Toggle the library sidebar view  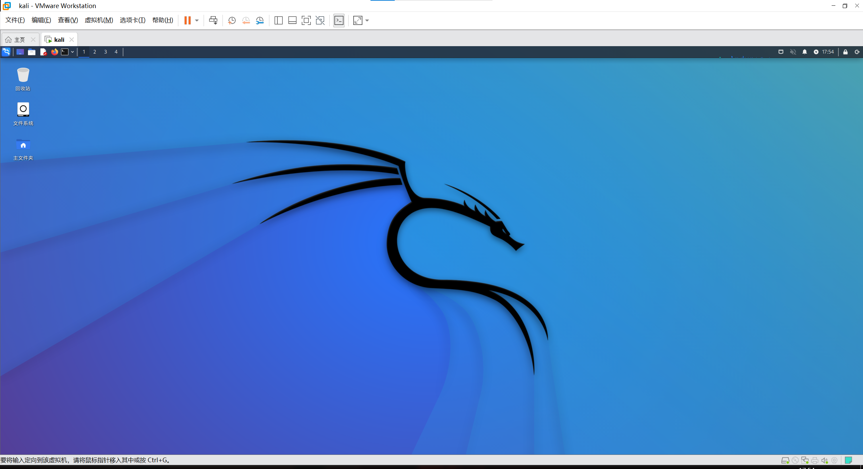[278, 21]
